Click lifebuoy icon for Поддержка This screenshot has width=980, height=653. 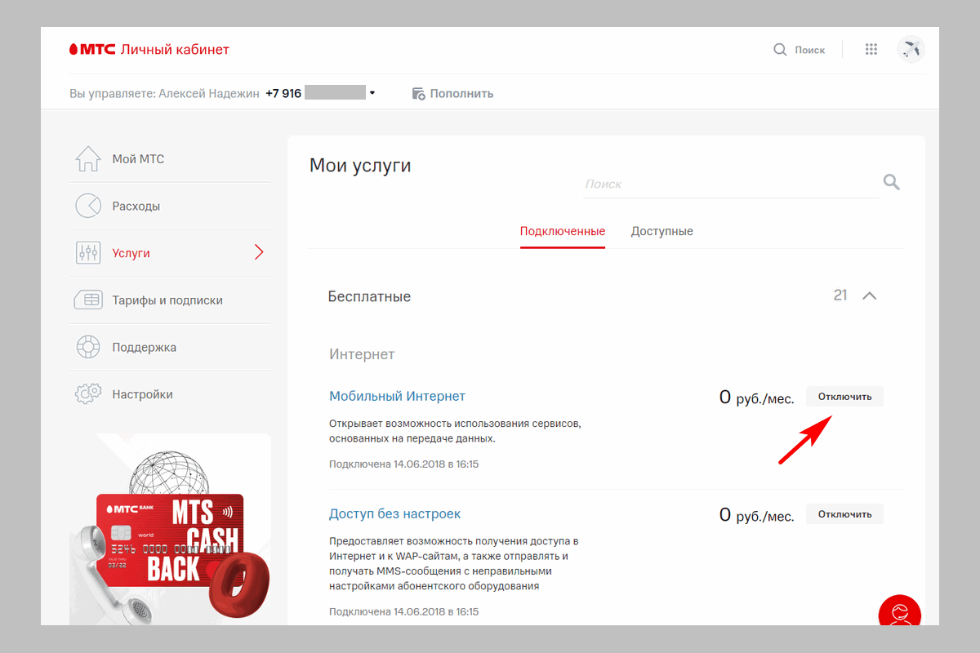[88, 347]
